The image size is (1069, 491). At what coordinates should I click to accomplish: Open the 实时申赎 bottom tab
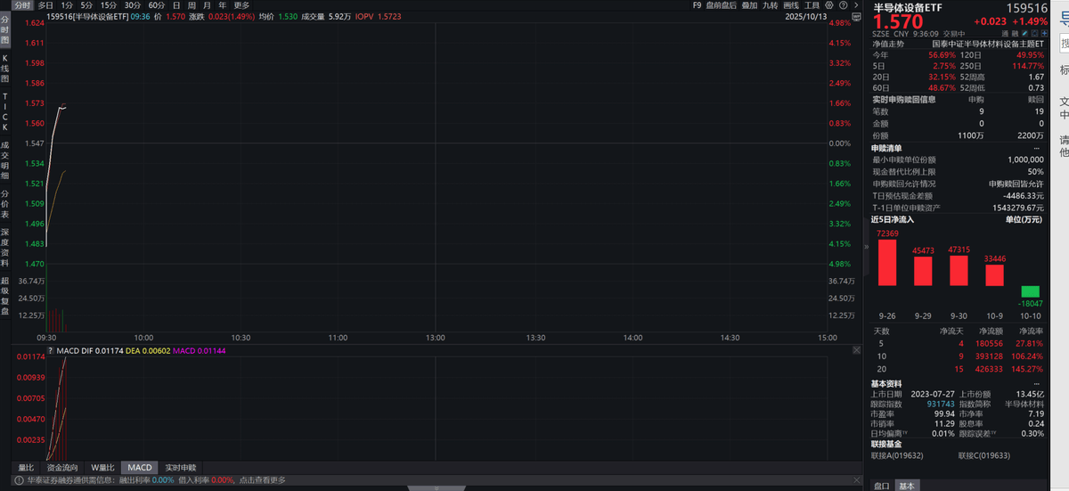[x=180, y=467]
